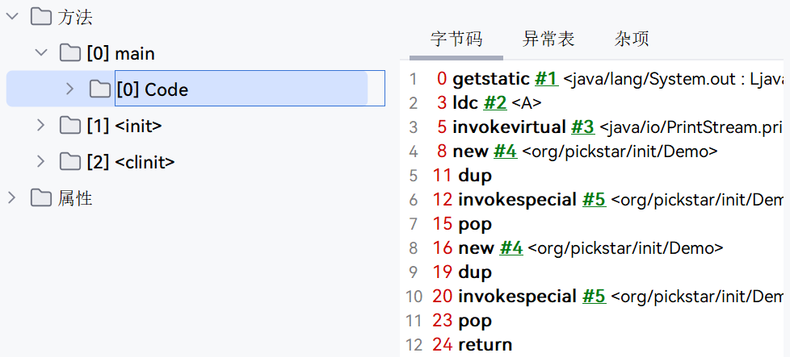Collapse the 方法 tree node
The height and width of the screenshot is (357, 790).
click(13, 17)
